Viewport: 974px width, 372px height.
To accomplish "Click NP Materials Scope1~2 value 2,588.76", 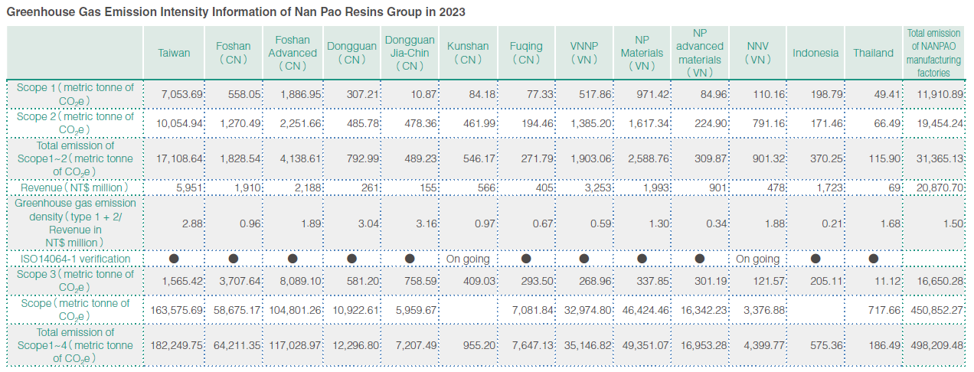I will tap(649, 158).
